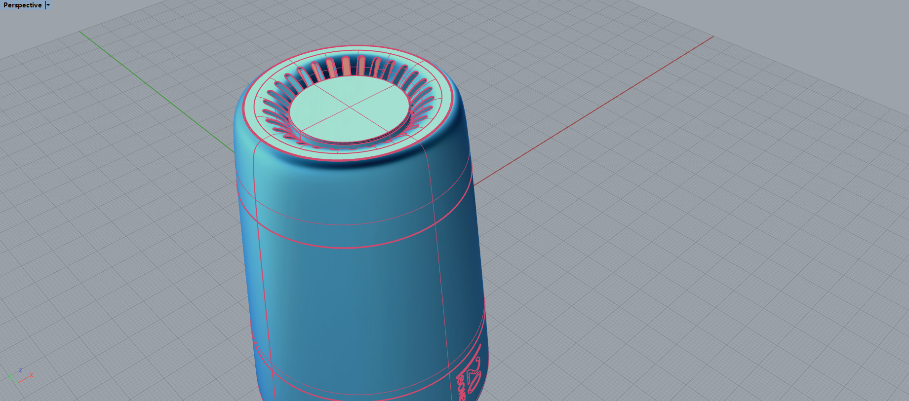This screenshot has width=909, height=401.
Task: Click the Perspective viewport title label
Action: (22, 5)
